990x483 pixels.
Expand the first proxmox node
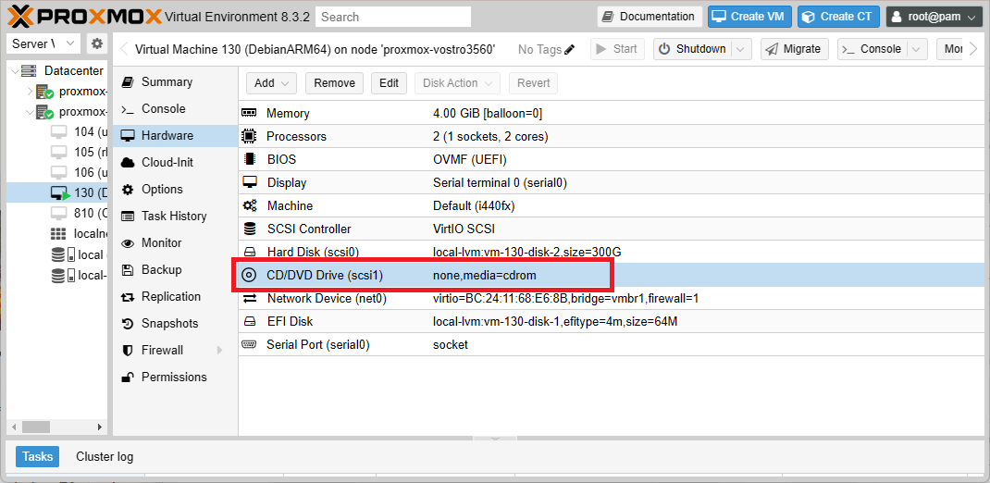point(30,92)
